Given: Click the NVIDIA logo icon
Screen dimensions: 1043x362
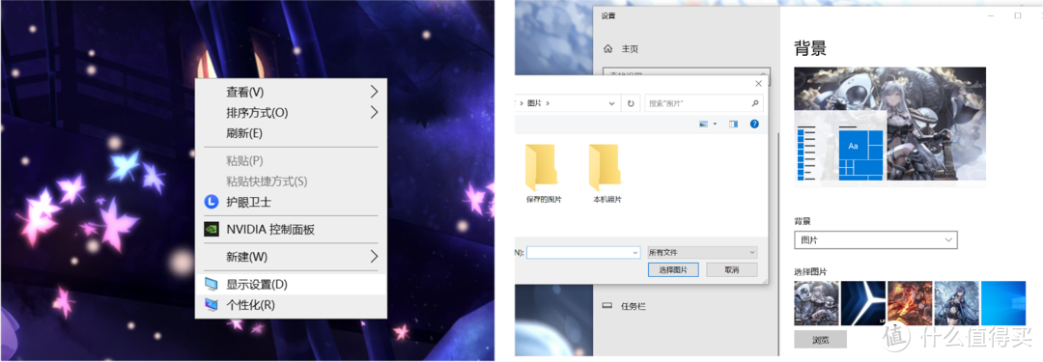Looking at the screenshot, I should (211, 229).
